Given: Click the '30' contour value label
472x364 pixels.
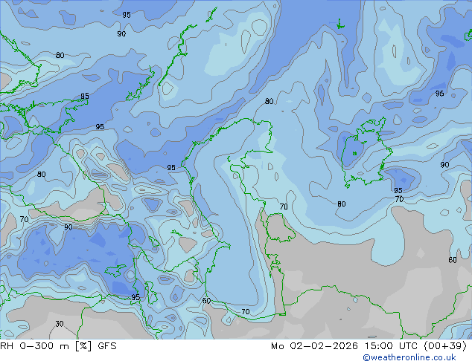Looking at the screenshot, I should coord(60,324).
